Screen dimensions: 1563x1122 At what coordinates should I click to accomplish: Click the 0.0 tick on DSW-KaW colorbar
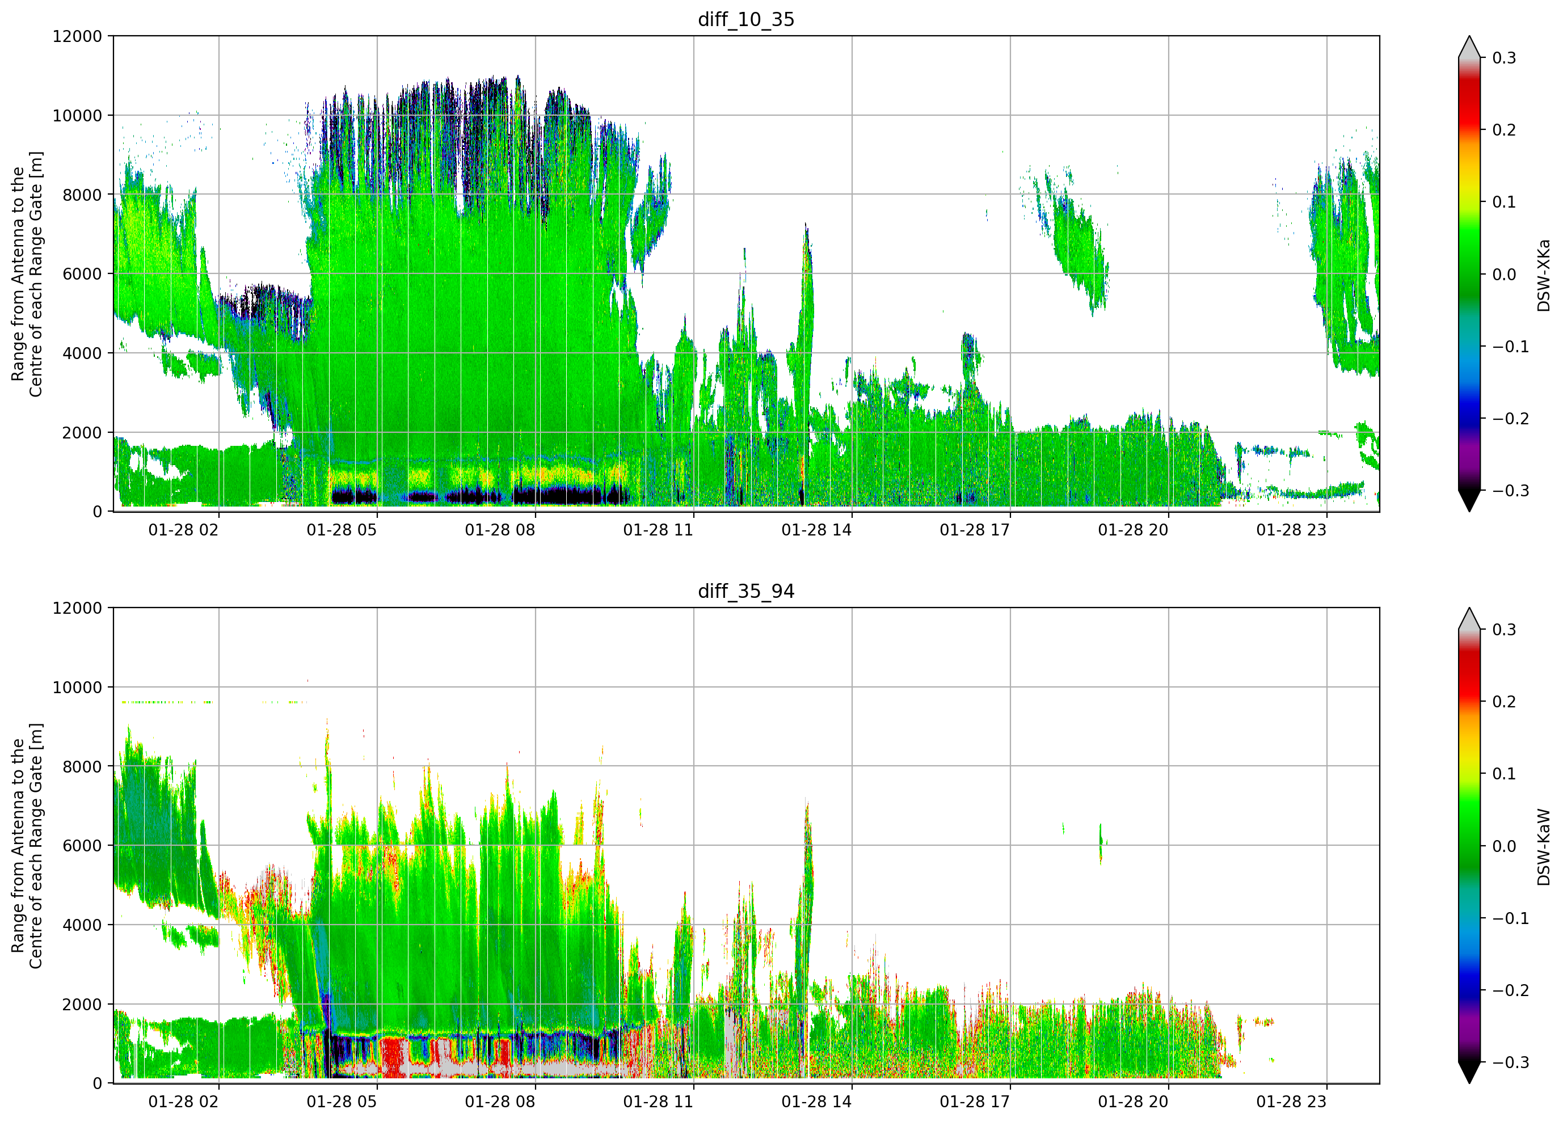[1505, 846]
